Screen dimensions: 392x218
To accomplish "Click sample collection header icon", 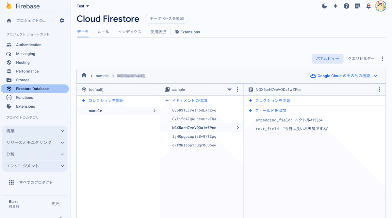I will click(167, 89).
